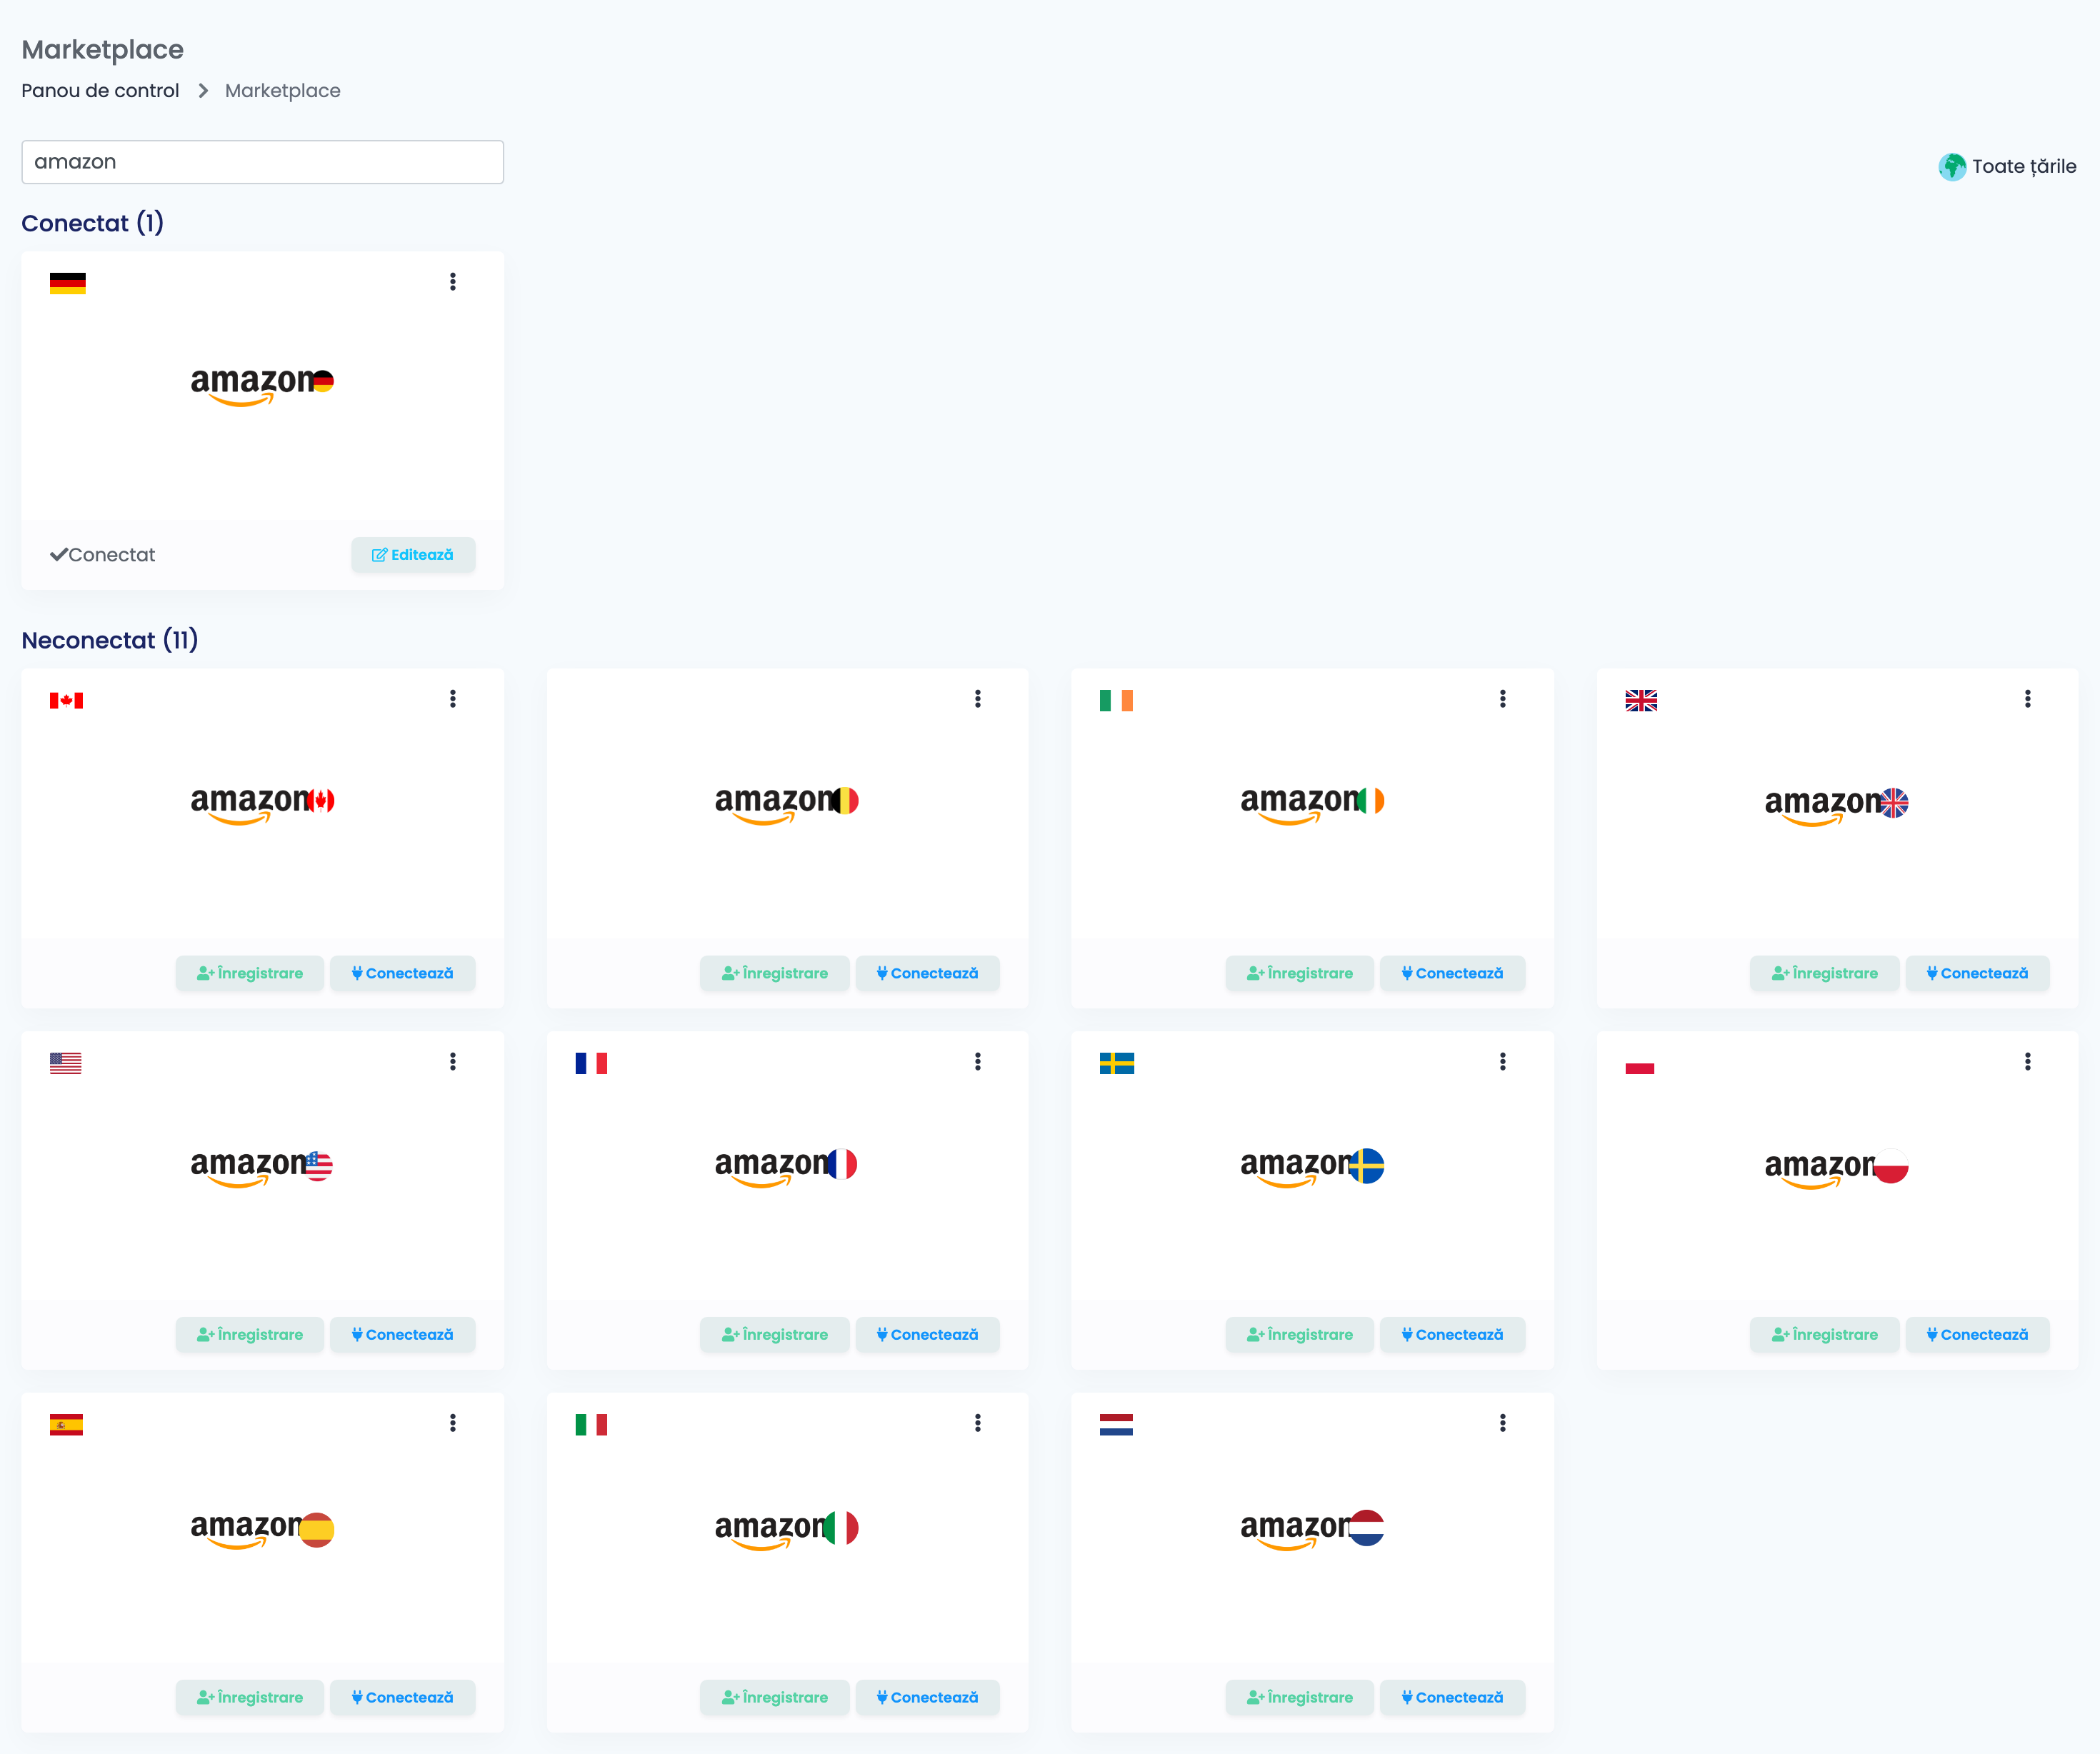The image size is (2100, 1754).
Task: Click the Canadian flag icon on card
Action: 67,700
